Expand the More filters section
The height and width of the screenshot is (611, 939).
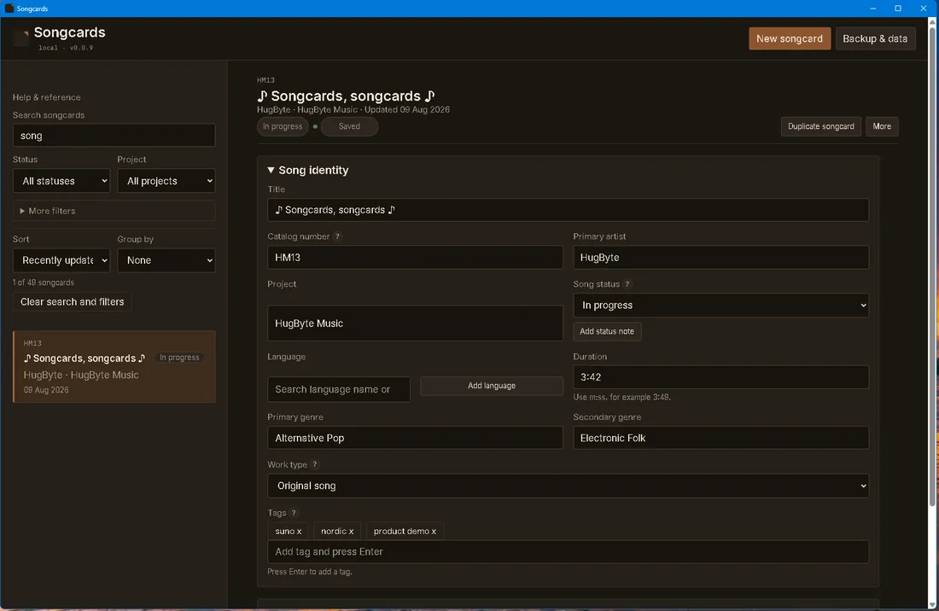(114, 211)
